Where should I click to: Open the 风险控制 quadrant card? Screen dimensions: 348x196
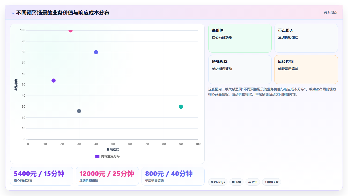306,70
